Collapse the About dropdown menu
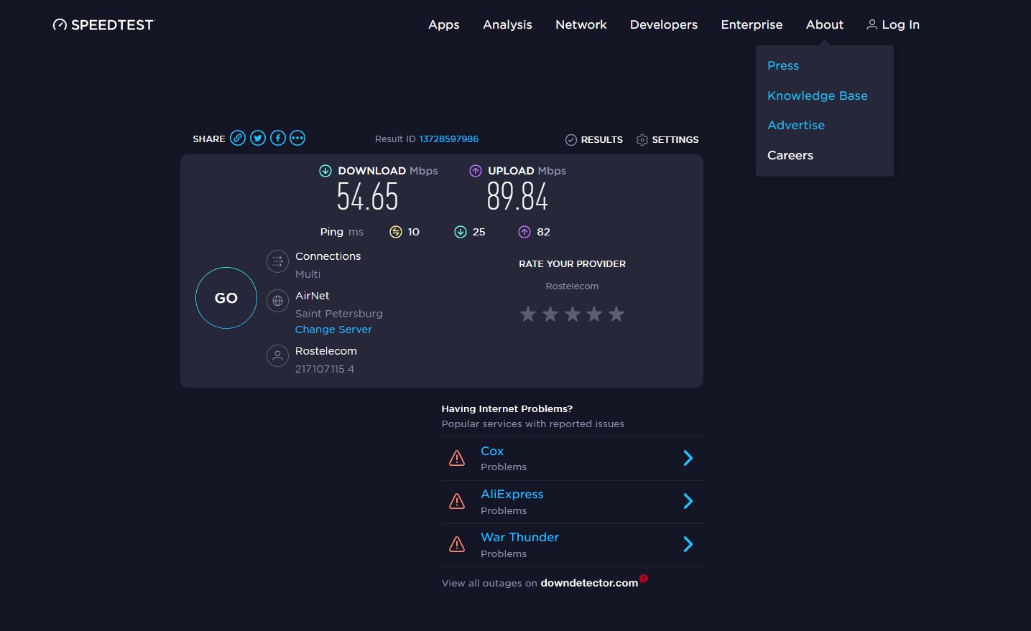This screenshot has width=1031, height=631. 825,24
